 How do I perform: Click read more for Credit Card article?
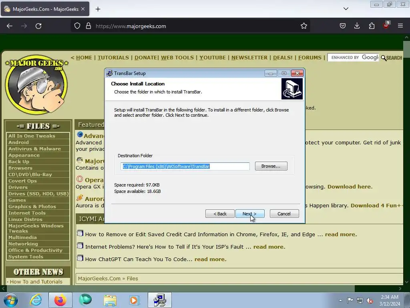point(341,234)
